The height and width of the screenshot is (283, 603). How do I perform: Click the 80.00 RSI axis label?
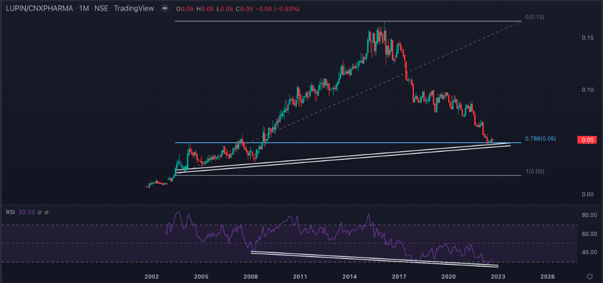pos(589,215)
